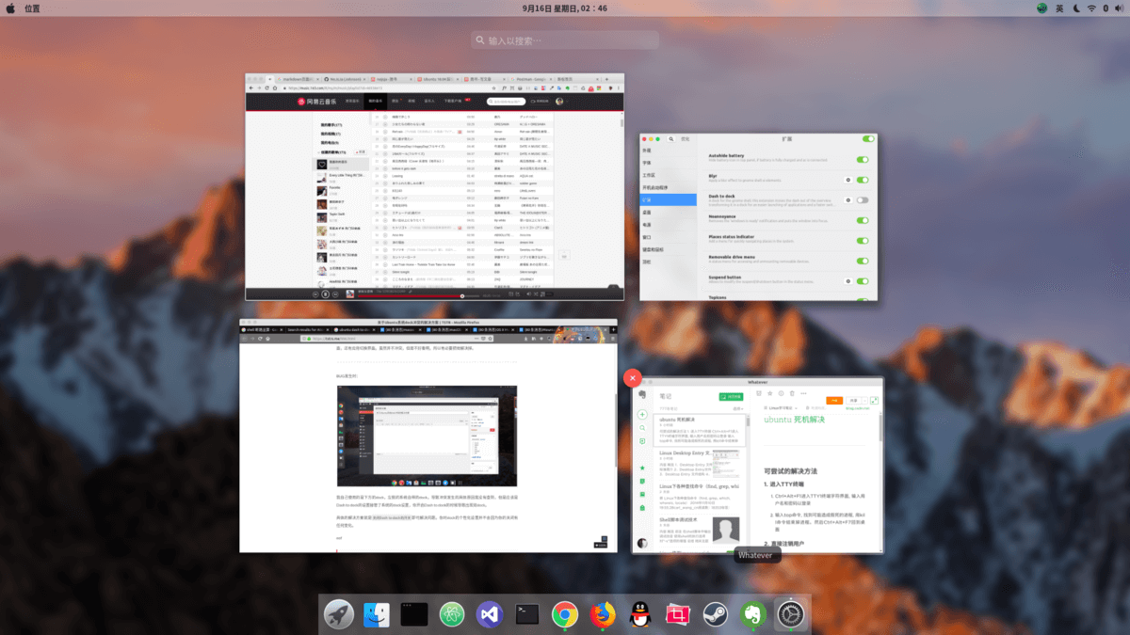Image resolution: width=1130 pixels, height=635 pixels.
Task: Select the NetEase Cloud Music window thumbnail
Action: [x=433, y=186]
